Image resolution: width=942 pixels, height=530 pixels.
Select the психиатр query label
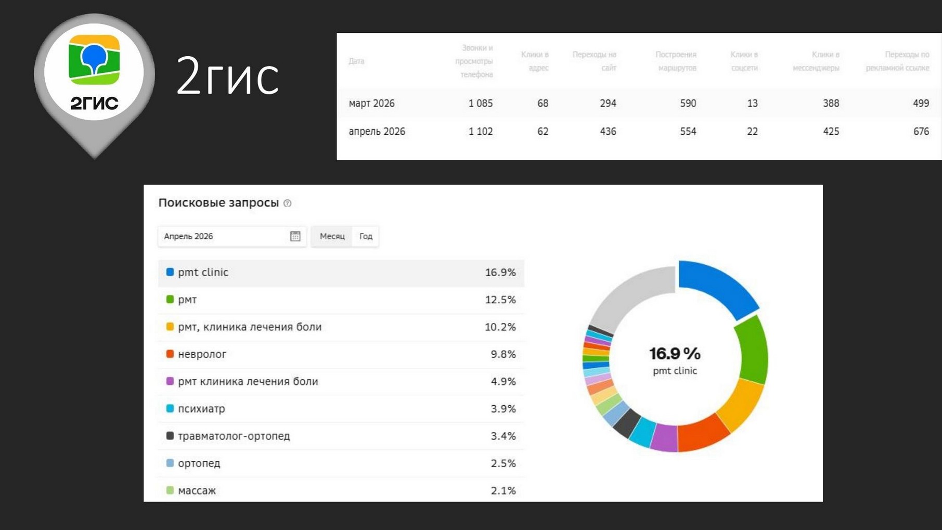[201, 409]
